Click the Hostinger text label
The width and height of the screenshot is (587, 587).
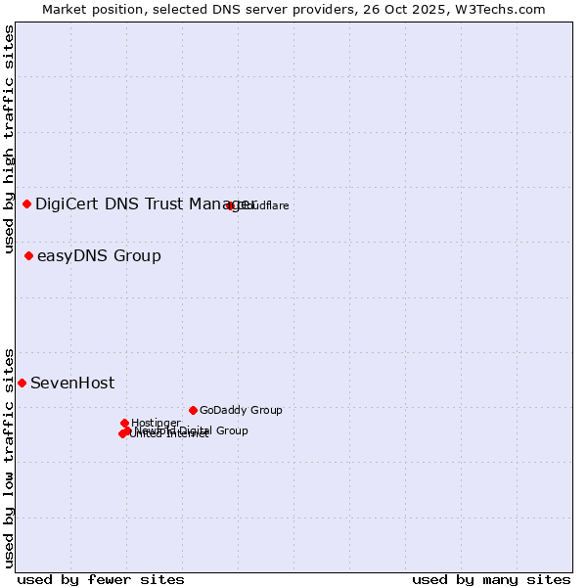[156, 423]
